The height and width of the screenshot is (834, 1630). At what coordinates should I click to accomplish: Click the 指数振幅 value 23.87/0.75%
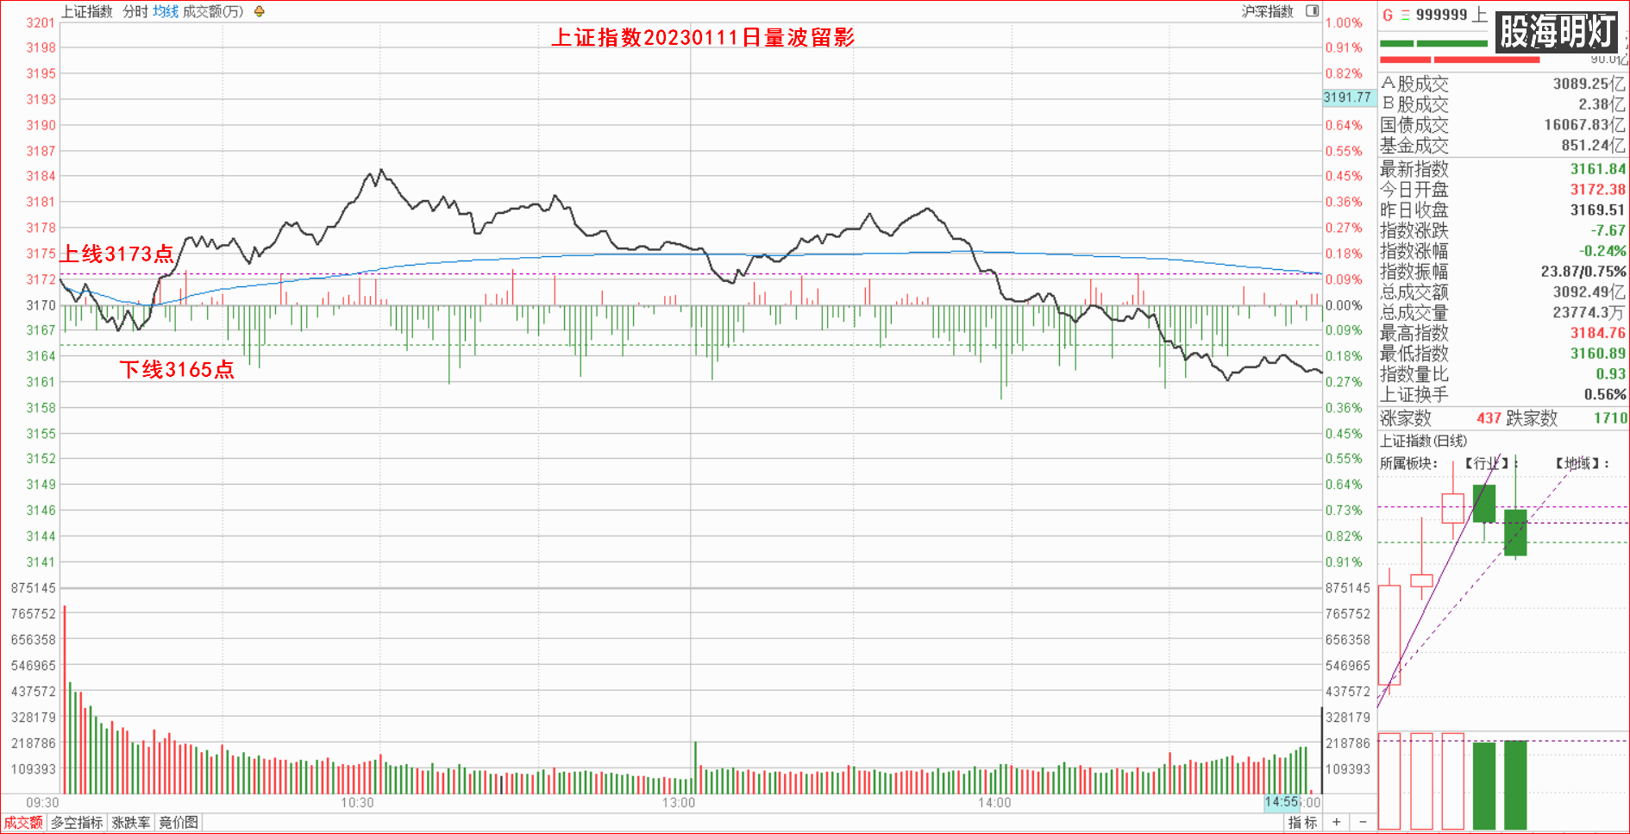(1583, 272)
